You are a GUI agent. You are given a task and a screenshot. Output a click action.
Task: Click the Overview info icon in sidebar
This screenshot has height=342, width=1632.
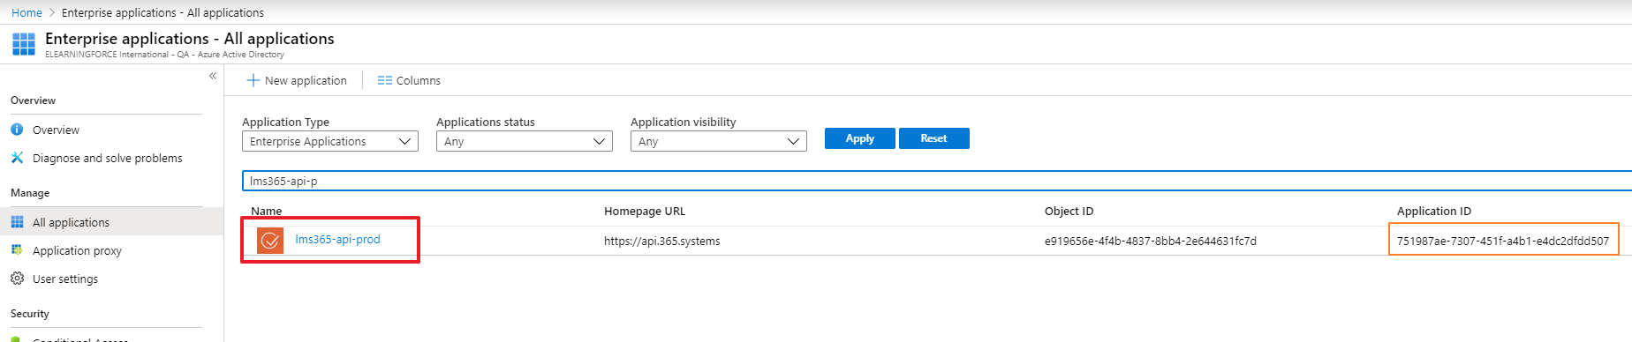coord(17,130)
